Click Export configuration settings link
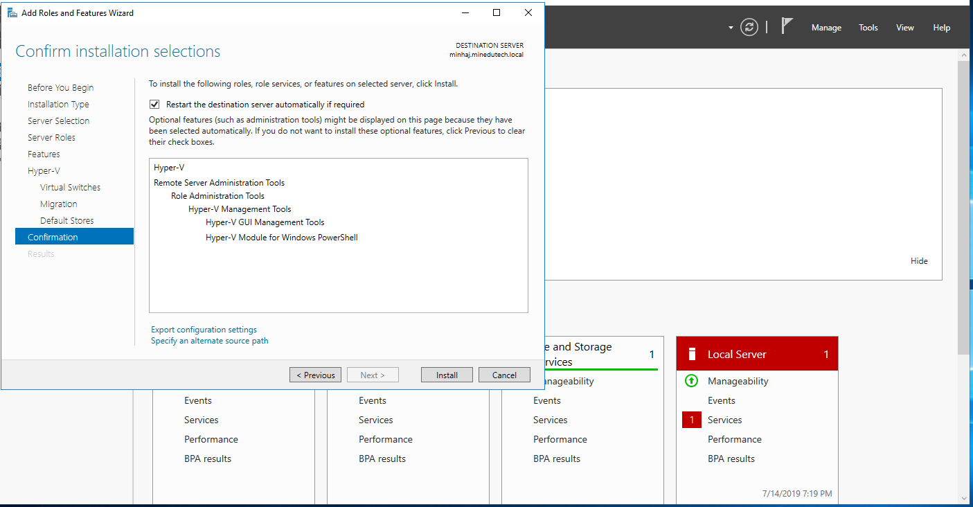973x507 pixels. point(204,330)
